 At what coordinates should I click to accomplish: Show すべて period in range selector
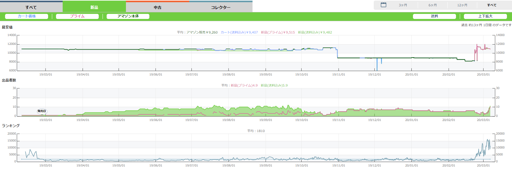(x=491, y=5)
